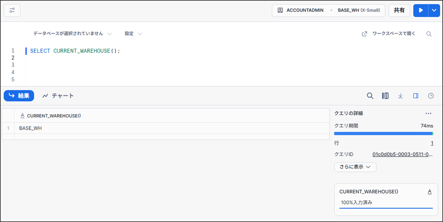This screenshot has height=222, width=443.
Task: Open run options dropdown arrow beside play button
Action: (434, 10)
